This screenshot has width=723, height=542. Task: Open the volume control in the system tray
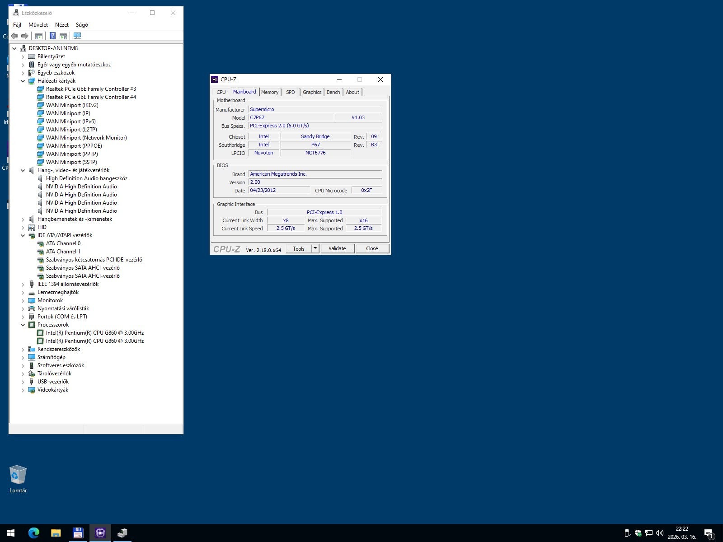pos(659,533)
